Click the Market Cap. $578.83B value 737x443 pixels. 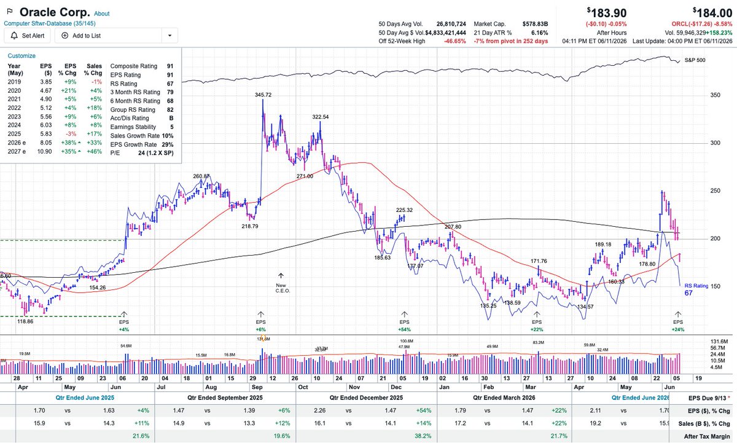(537, 24)
